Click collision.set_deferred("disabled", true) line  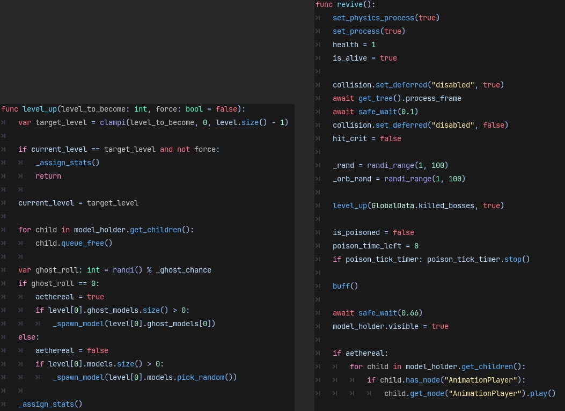click(x=419, y=85)
